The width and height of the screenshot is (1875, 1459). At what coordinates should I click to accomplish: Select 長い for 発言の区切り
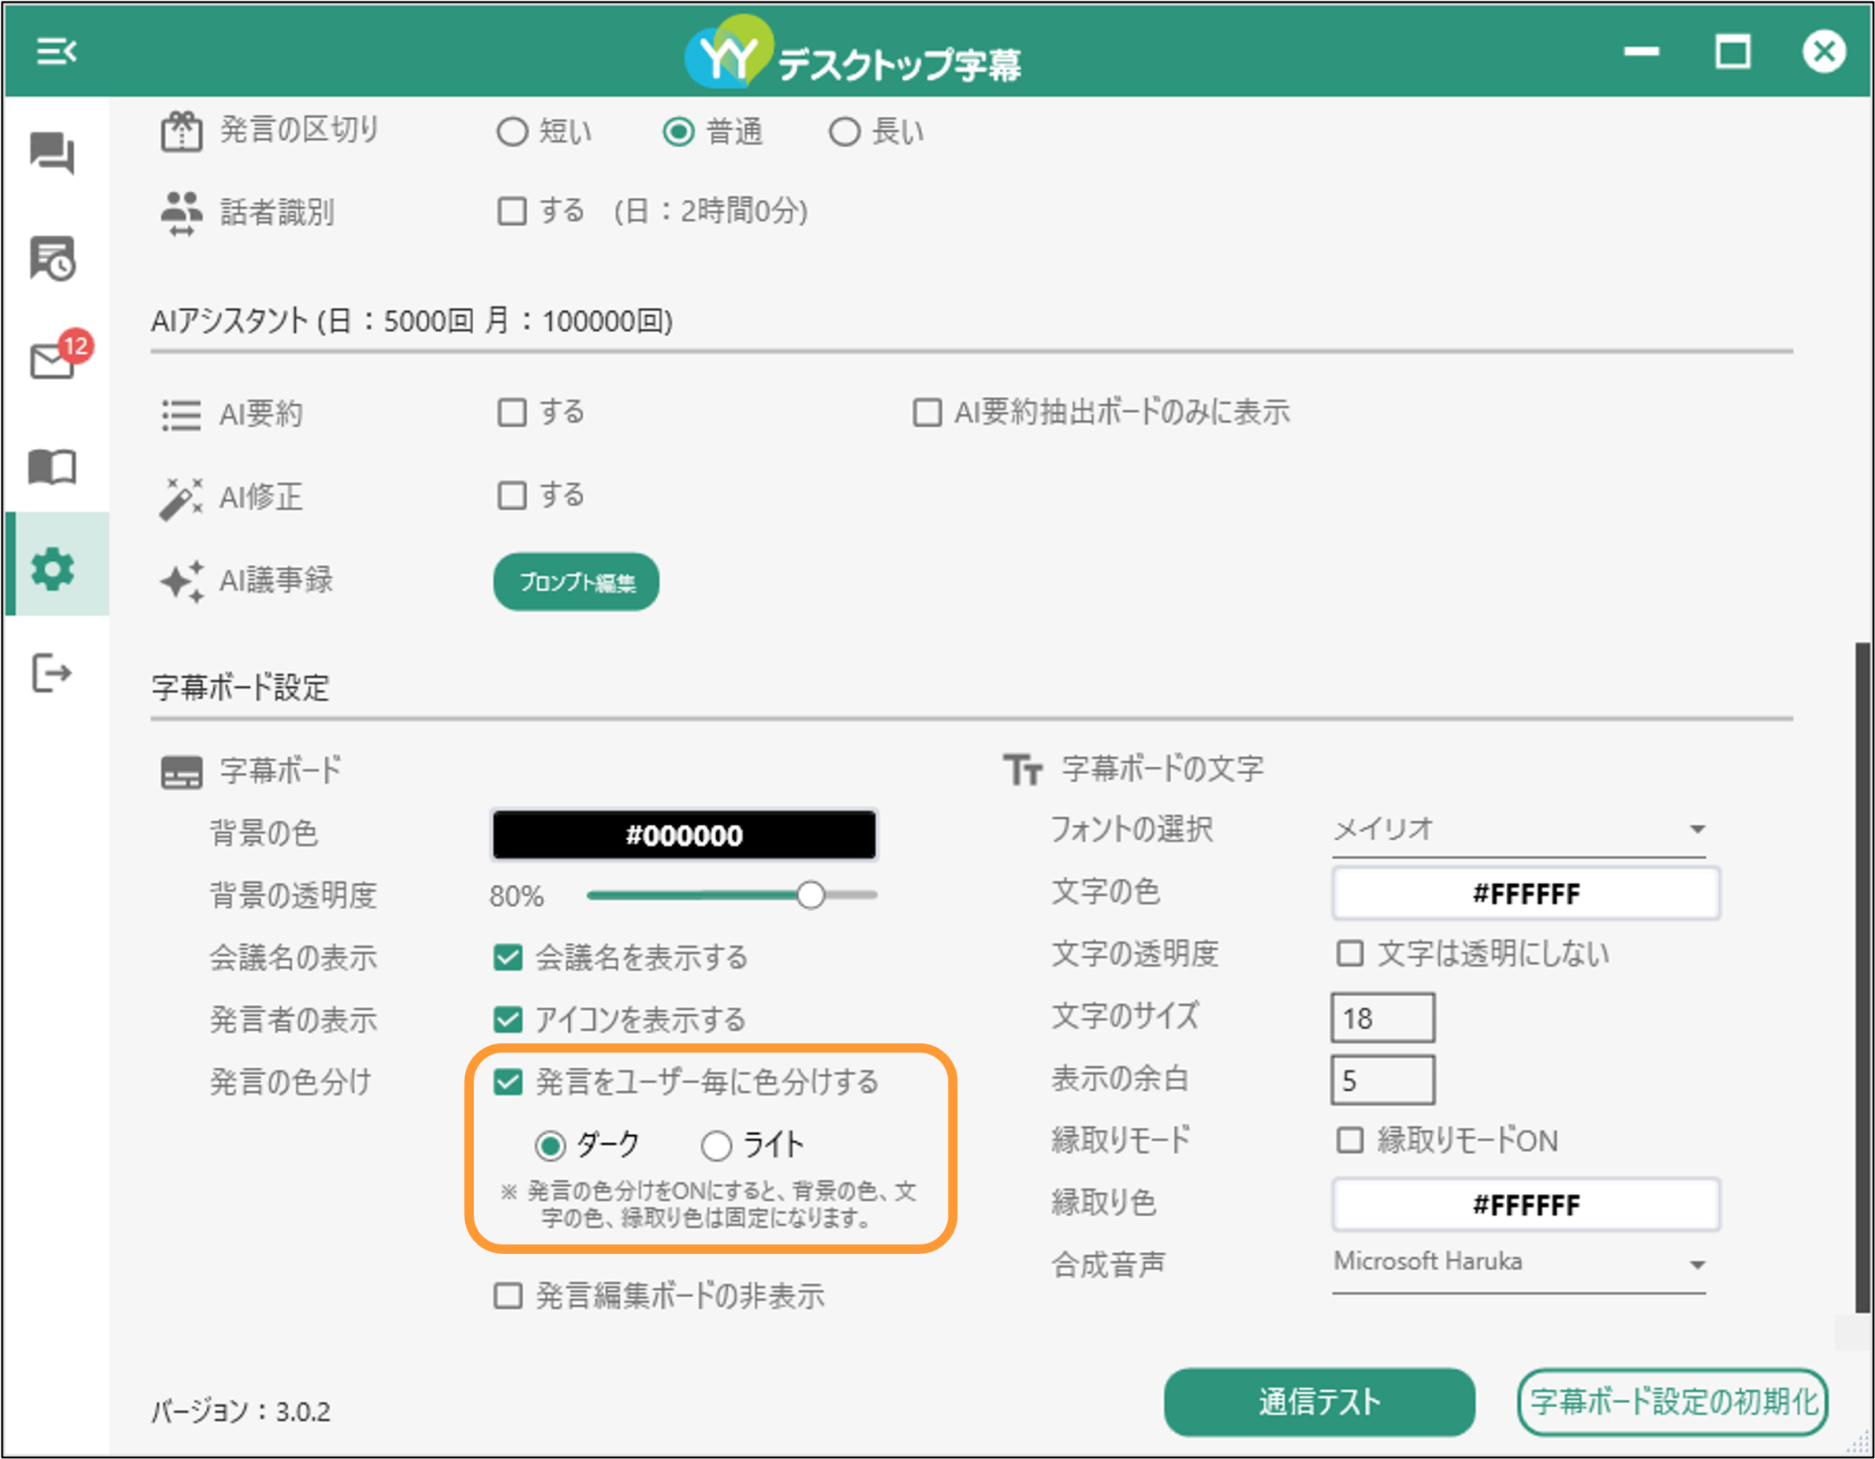pyautogui.click(x=844, y=133)
